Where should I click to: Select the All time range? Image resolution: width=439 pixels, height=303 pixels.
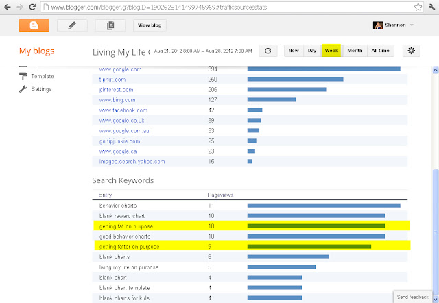381,51
